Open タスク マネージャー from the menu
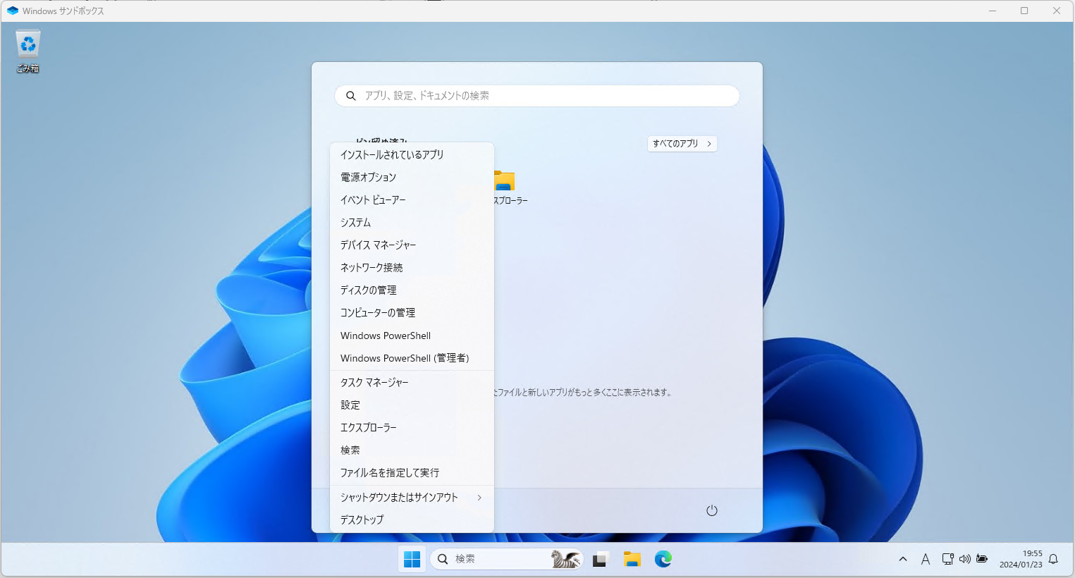This screenshot has width=1075, height=578. 412,382
